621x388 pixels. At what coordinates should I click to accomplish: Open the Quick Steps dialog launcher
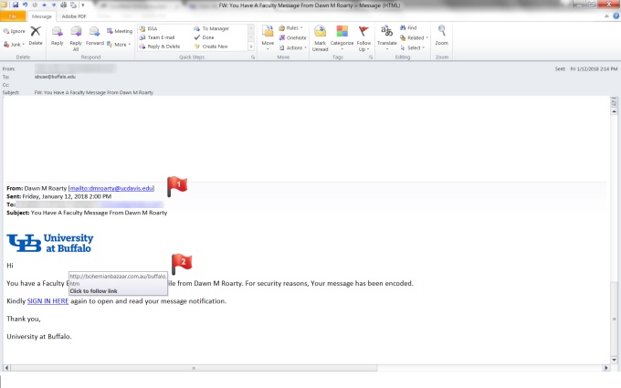pyautogui.click(x=253, y=58)
